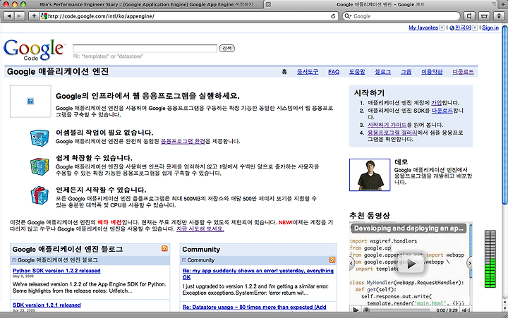
Task: Open 도움말 menu link
Action: coord(357,72)
